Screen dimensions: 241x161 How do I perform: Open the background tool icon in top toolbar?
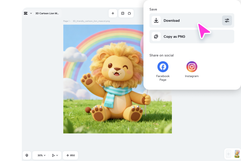tap(123, 14)
